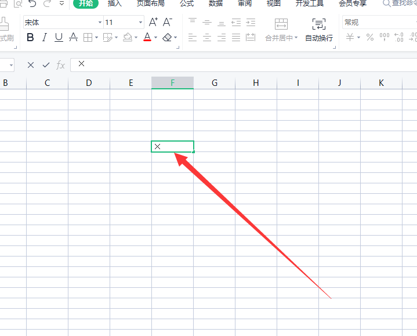Click the undo arrow icon
This screenshot has height=336, width=417.
tap(32, 3)
